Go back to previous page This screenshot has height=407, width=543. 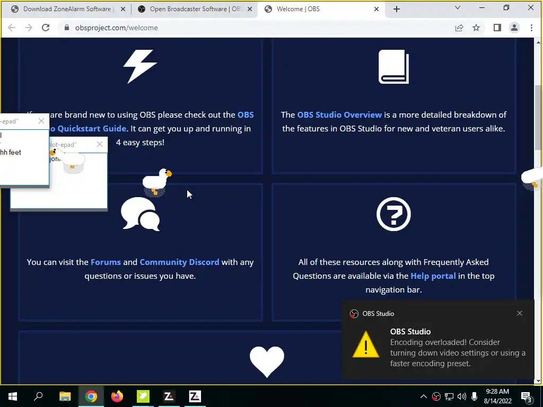coord(12,28)
